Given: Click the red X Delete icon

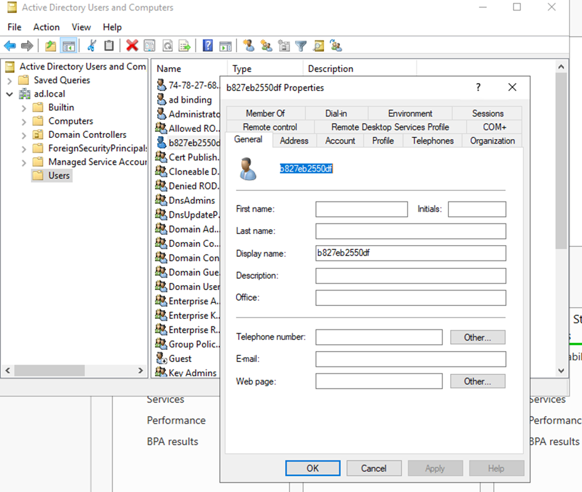Looking at the screenshot, I should click(132, 46).
